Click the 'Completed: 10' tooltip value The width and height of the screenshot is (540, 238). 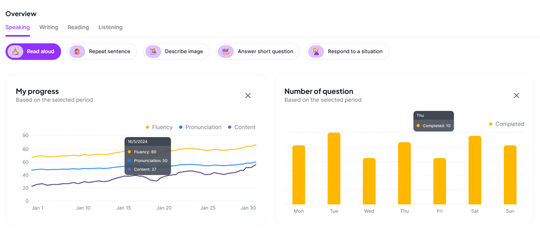pyautogui.click(x=436, y=126)
